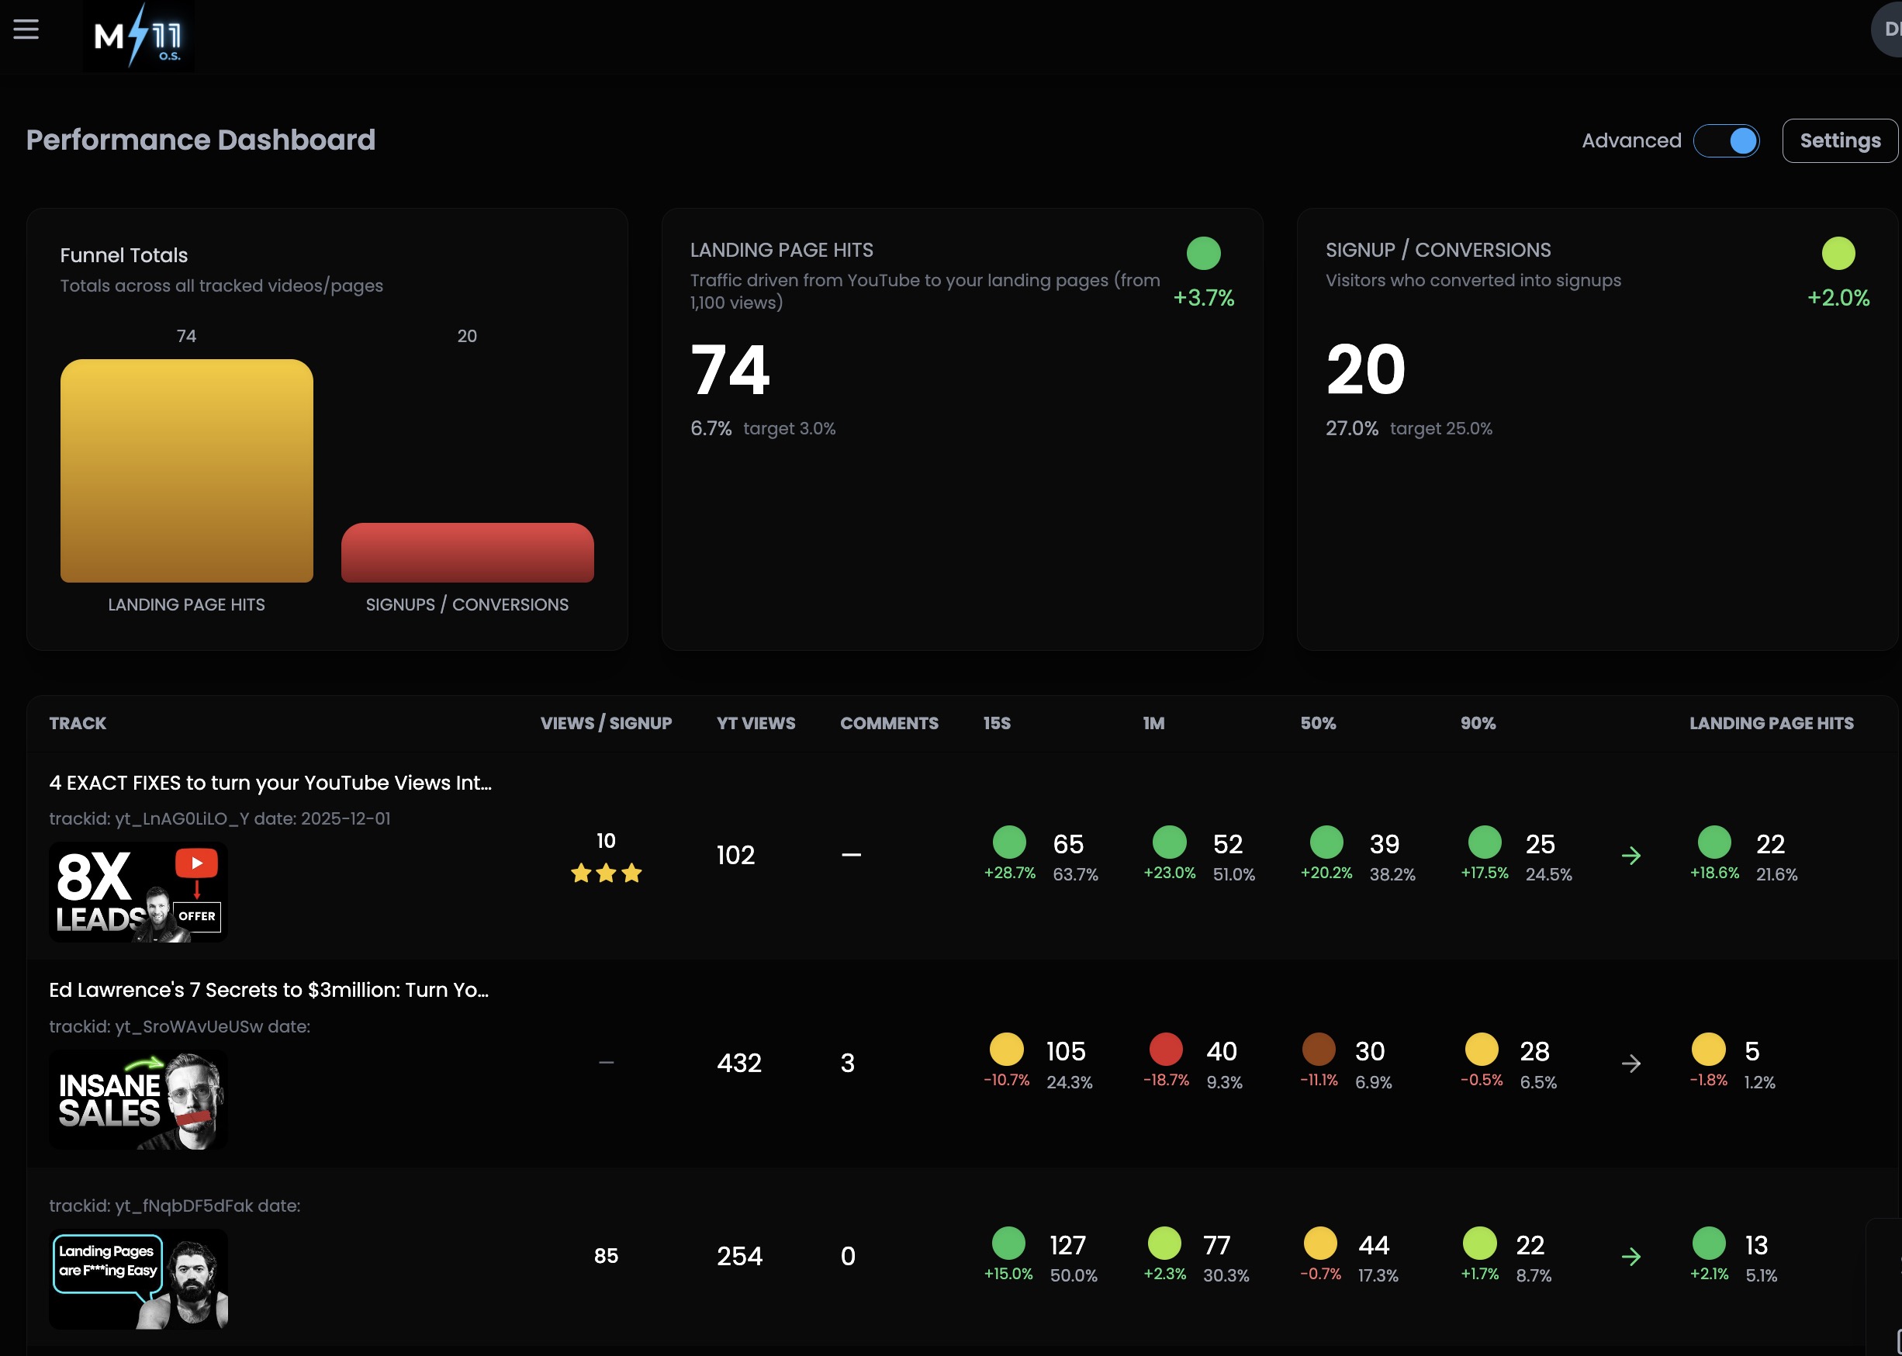Click status dot in Signup / Conversions card
This screenshot has height=1356, width=1902.
[1838, 253]
